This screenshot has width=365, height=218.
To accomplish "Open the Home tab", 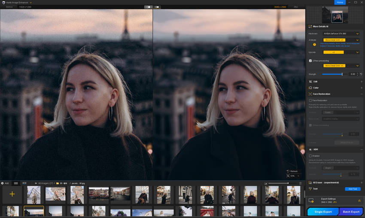I will [x=340, y=2].
